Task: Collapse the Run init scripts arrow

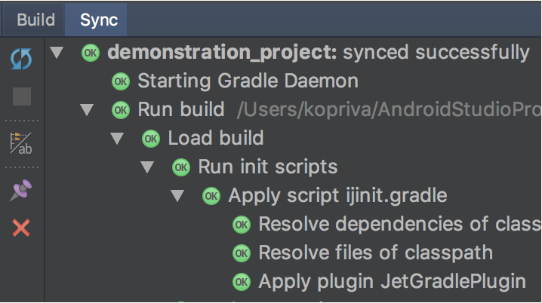Action: [147, 167]
